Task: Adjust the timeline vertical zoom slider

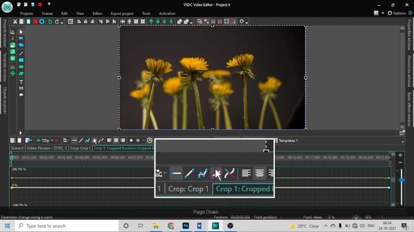Action: 401,180
